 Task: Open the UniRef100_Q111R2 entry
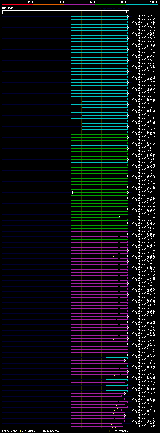pyautogui.click(x=143, y=382)
